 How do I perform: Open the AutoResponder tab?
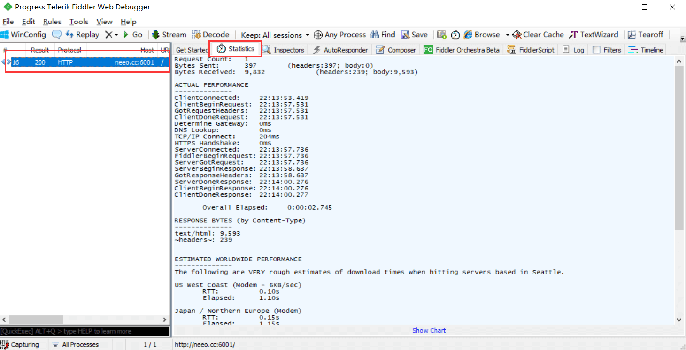341,50
